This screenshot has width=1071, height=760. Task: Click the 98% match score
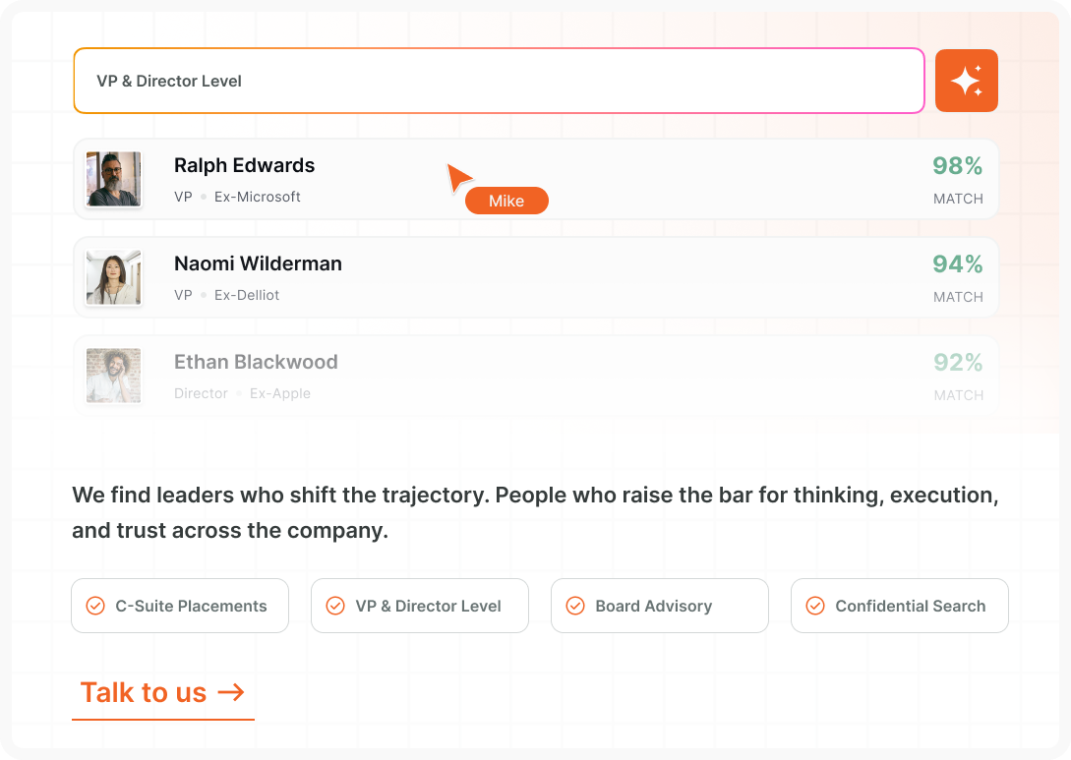957,166
